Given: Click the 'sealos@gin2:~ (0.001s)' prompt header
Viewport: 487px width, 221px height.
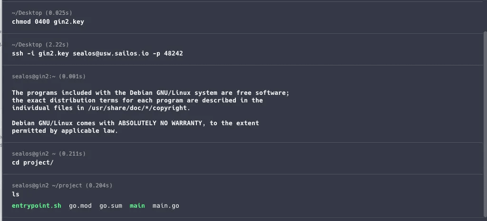Looking at the screenshot, I should click(49, 76).
